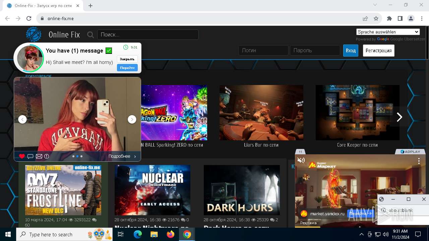The image size is (429, 241).
Task: Open the DayZ Frostline thumbnail
Action: click(x=63, y=190)
